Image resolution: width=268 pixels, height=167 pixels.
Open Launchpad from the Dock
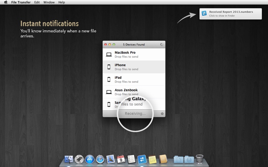point(79,159)
